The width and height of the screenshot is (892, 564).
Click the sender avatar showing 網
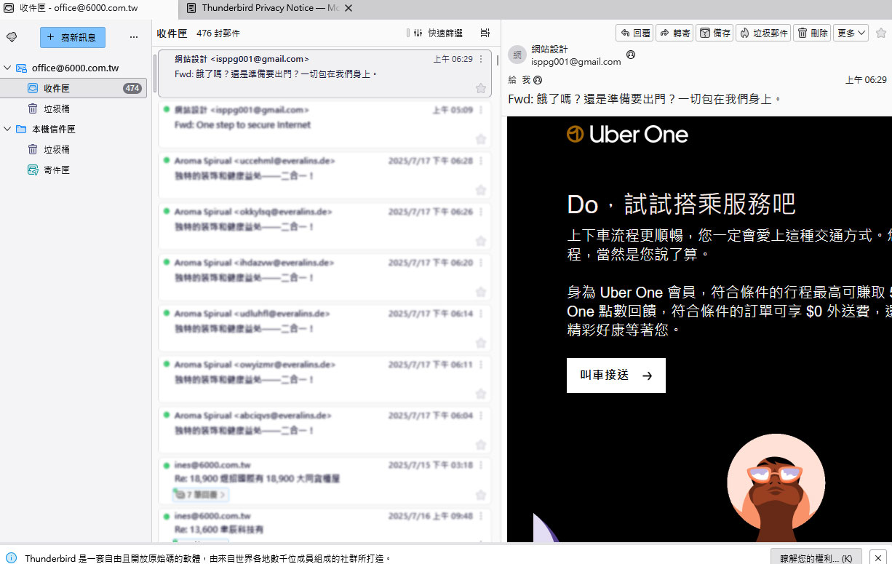click(517, 55)
